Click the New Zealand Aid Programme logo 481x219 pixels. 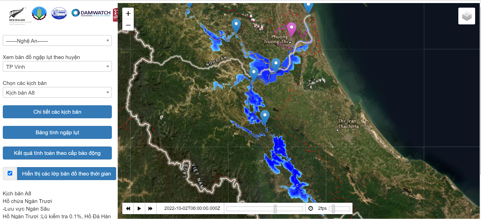point(17,16)
